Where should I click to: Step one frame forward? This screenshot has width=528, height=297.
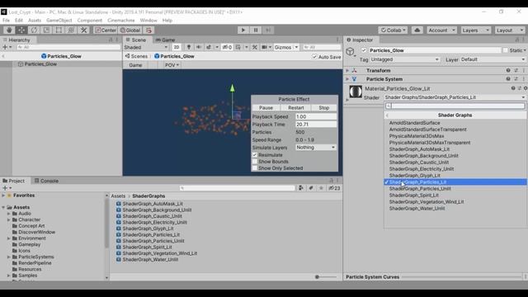[268, 30]
